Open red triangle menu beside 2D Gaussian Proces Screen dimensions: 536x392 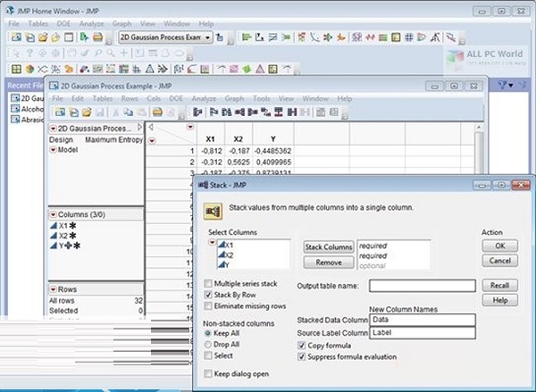[x=53, y=129]
